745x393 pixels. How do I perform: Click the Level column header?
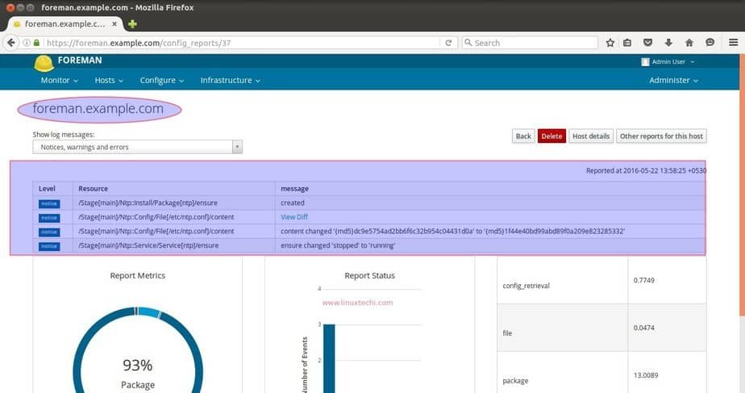[x=47, y=189]
